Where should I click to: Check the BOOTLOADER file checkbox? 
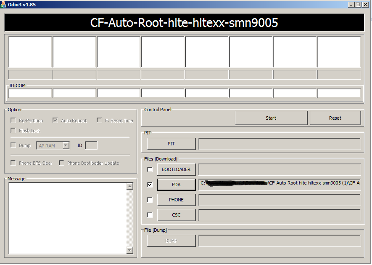click(150, 169)
